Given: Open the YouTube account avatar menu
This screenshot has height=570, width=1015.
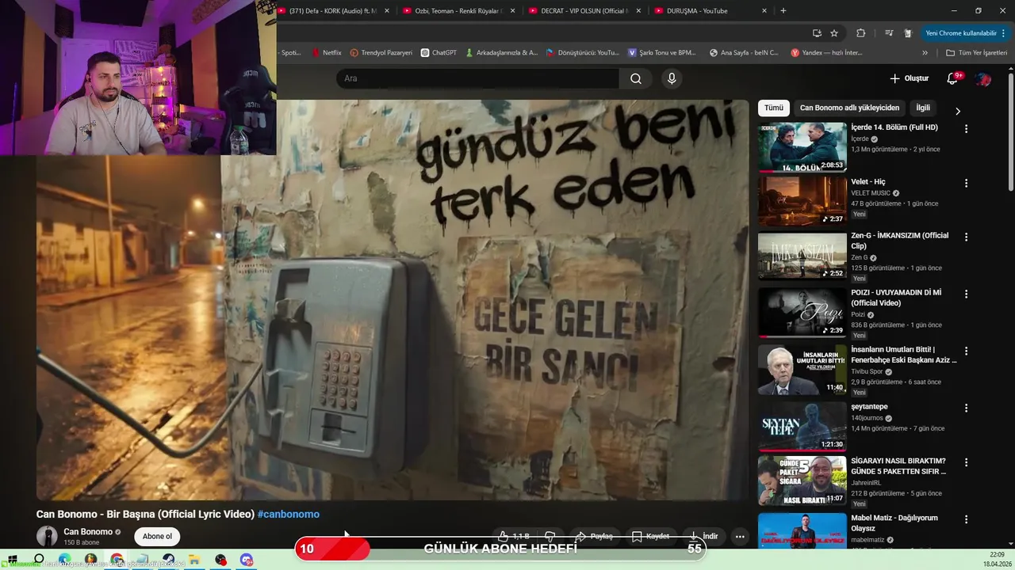Looking at the screenshot, I should [983, 78].
